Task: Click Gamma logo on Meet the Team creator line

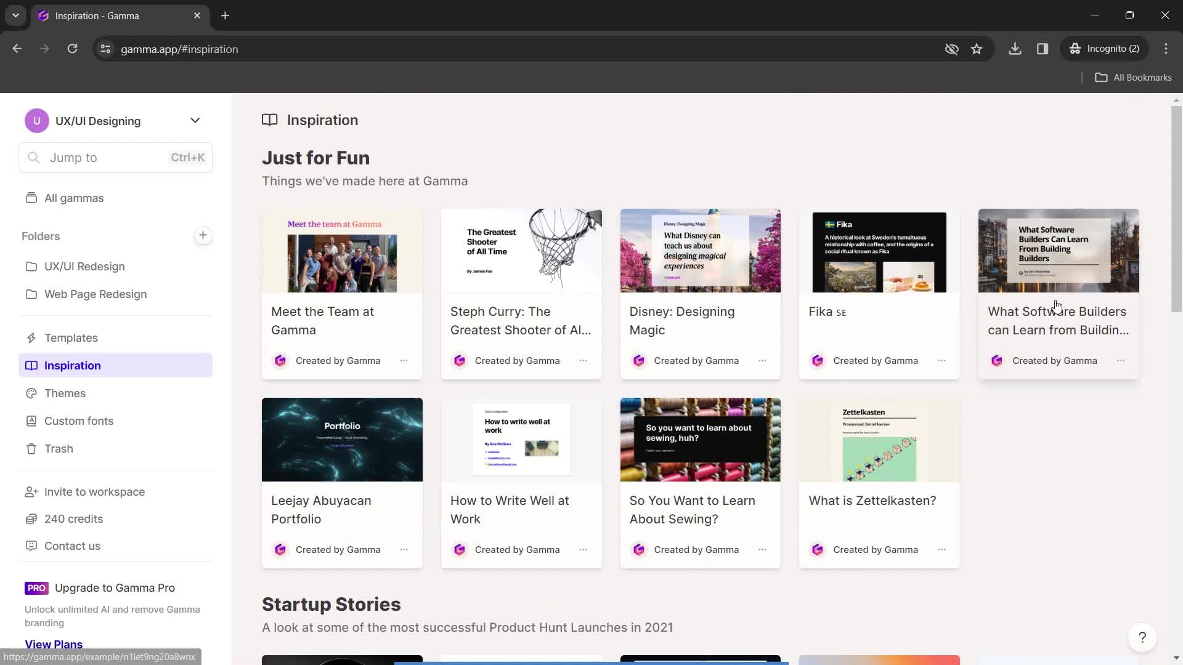Action: (x=280, y=361)
